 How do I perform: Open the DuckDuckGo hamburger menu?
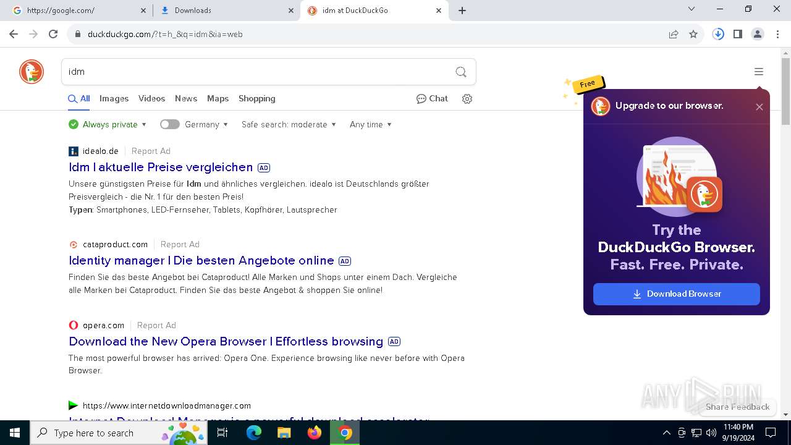(x=759, y=72)
